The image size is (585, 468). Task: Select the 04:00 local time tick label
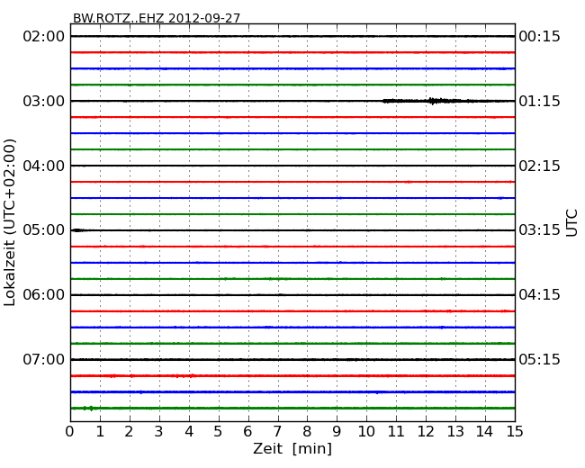(44, 166)
